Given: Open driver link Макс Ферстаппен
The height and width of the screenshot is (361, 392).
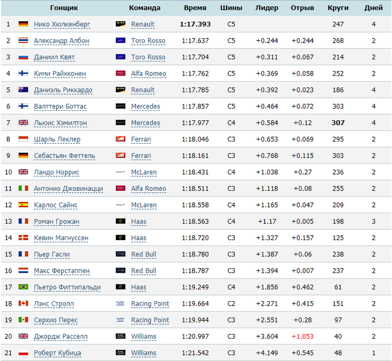Looking at the screenshot, I should click(x=61, y=271).
